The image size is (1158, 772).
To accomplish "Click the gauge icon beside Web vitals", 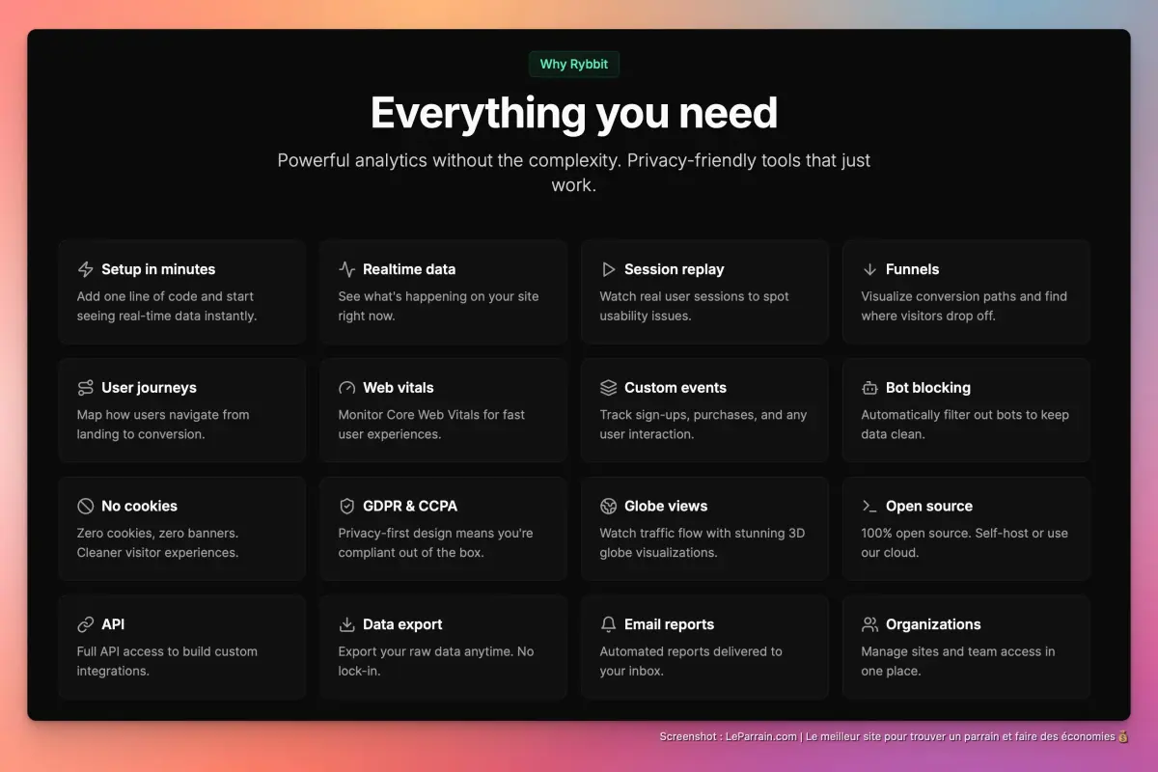I will pyautogui.click(x=347, y=388).
